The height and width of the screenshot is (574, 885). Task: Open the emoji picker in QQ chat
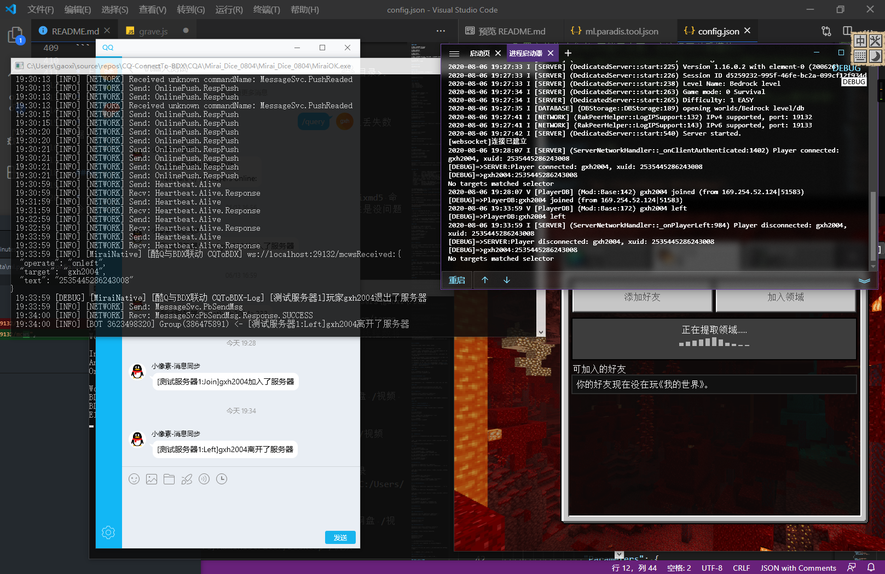click(x=134, y=478)
